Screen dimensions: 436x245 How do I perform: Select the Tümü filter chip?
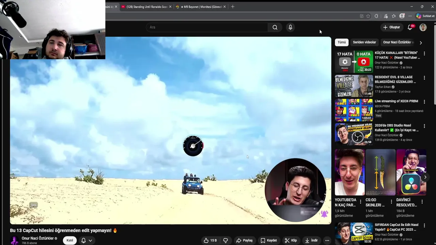(342, 42)
